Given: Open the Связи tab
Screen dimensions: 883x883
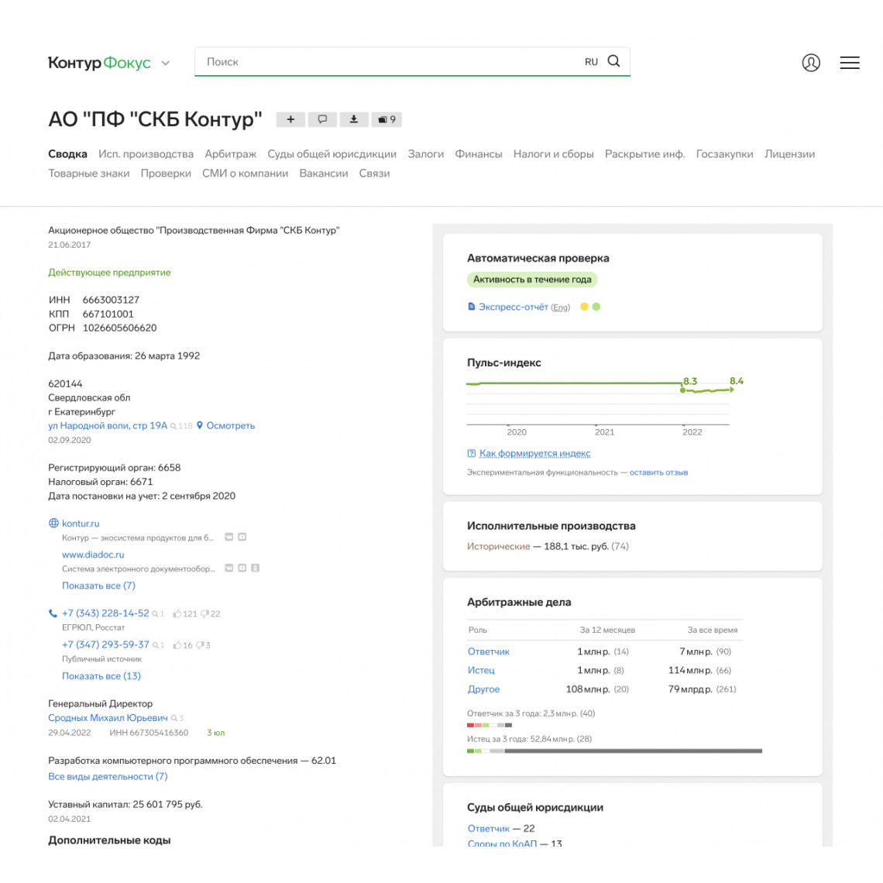Looking at the screenshot, I should pos(374,174).
